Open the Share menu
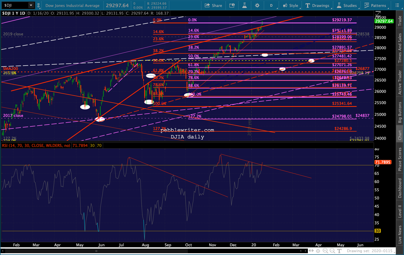The image size is (404, 255). coord(213,5)
